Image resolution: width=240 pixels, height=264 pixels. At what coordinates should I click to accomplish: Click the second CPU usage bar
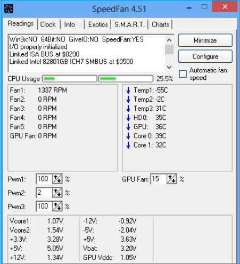coord(126,79)
